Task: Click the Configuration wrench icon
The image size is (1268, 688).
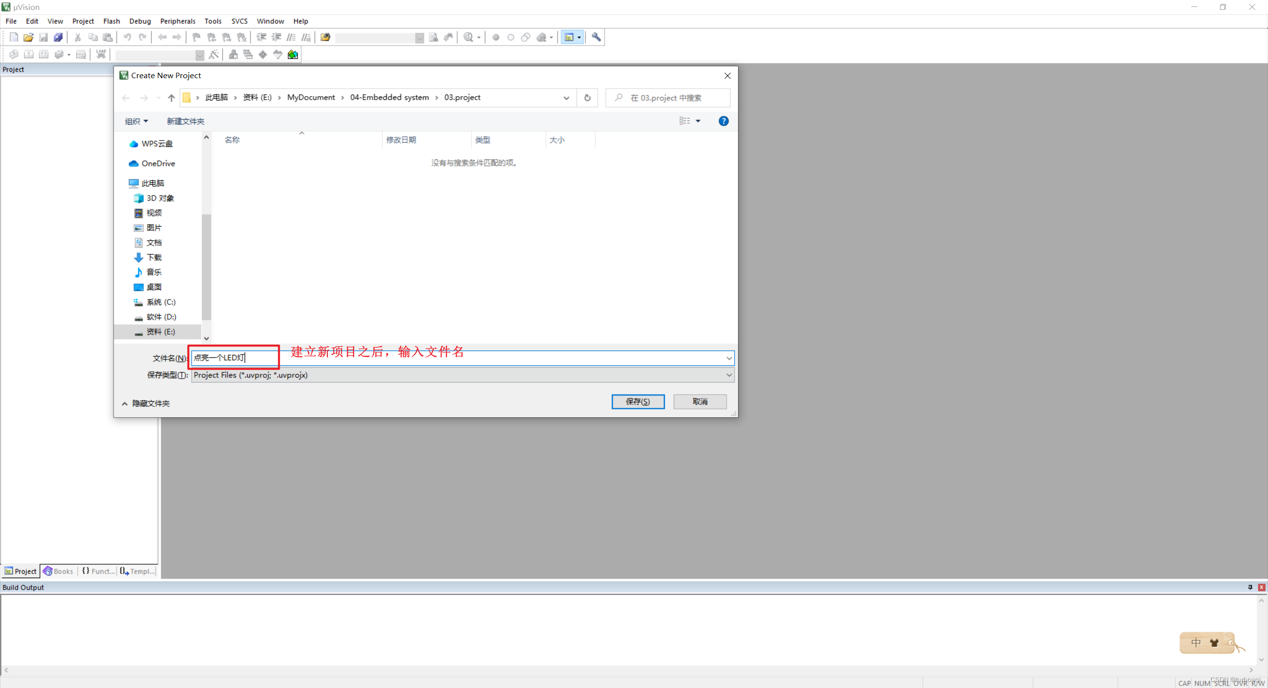Action: pos(596,37)
